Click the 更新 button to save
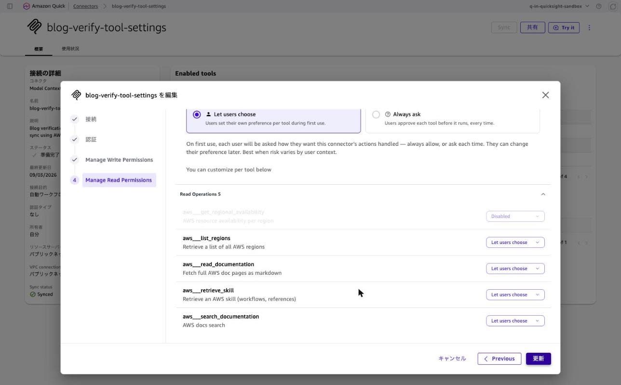The image size is (621, 385). (x=538, y=359)
